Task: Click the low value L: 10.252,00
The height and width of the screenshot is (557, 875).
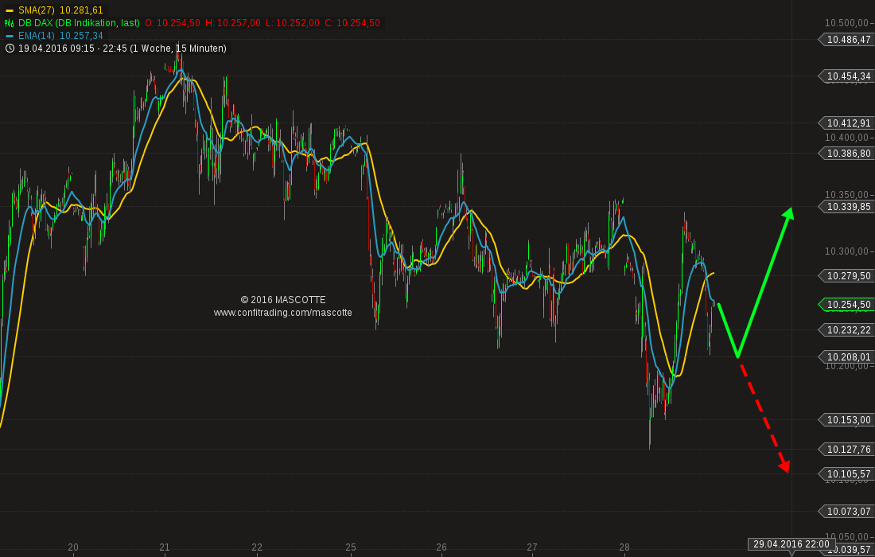Action: click(293, 23)
